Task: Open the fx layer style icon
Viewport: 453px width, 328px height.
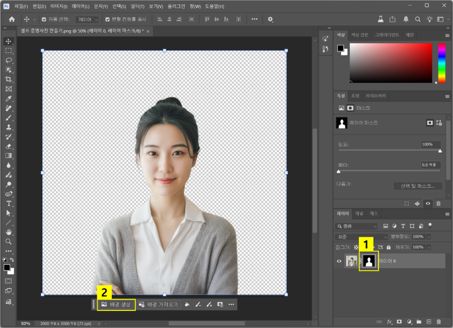Action: click(x=390, y=321)
